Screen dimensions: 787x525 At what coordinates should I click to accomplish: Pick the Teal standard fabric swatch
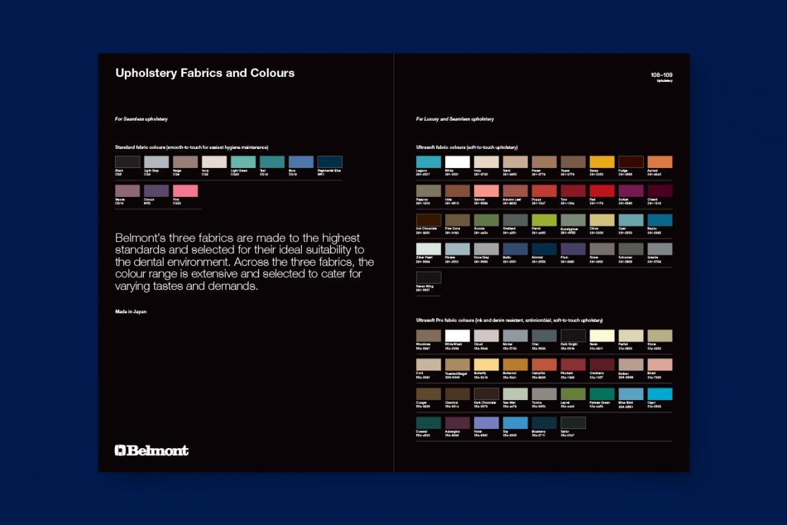(272, 162)
